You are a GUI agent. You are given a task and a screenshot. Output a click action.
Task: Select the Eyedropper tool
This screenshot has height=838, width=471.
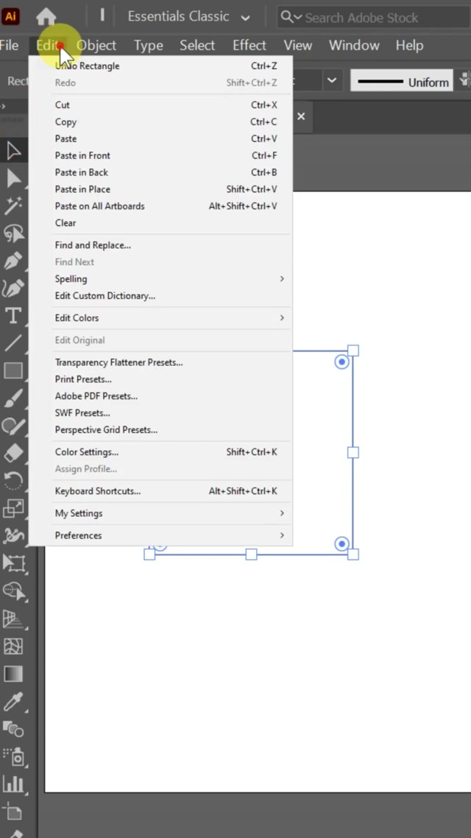point(13,701)
